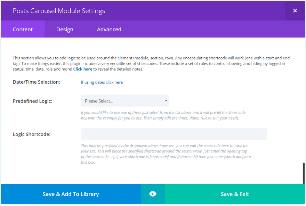The height and width of the screenshot is (206, 306).
Task: Click the intro paragraph describing logic section
Action: [x=151, y=64]
